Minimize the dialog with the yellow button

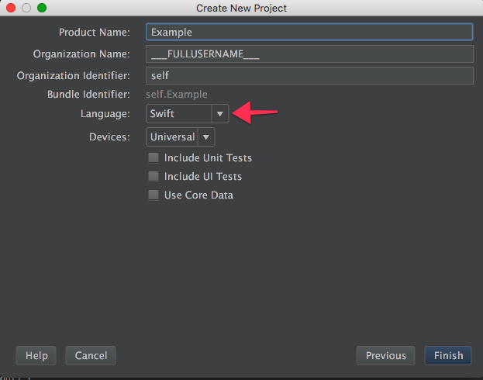[x=26, y=8]
